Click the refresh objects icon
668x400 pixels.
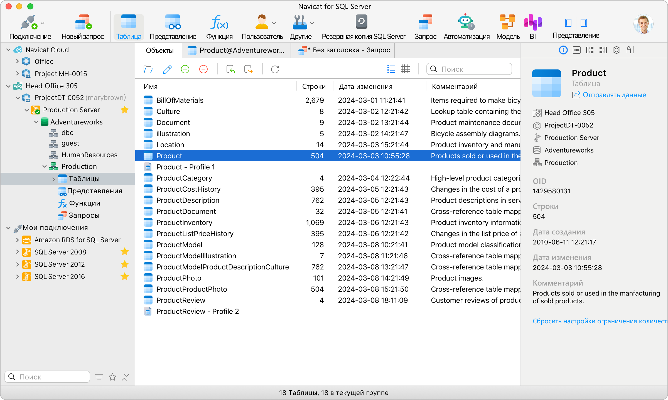click(x=275, y=69)
